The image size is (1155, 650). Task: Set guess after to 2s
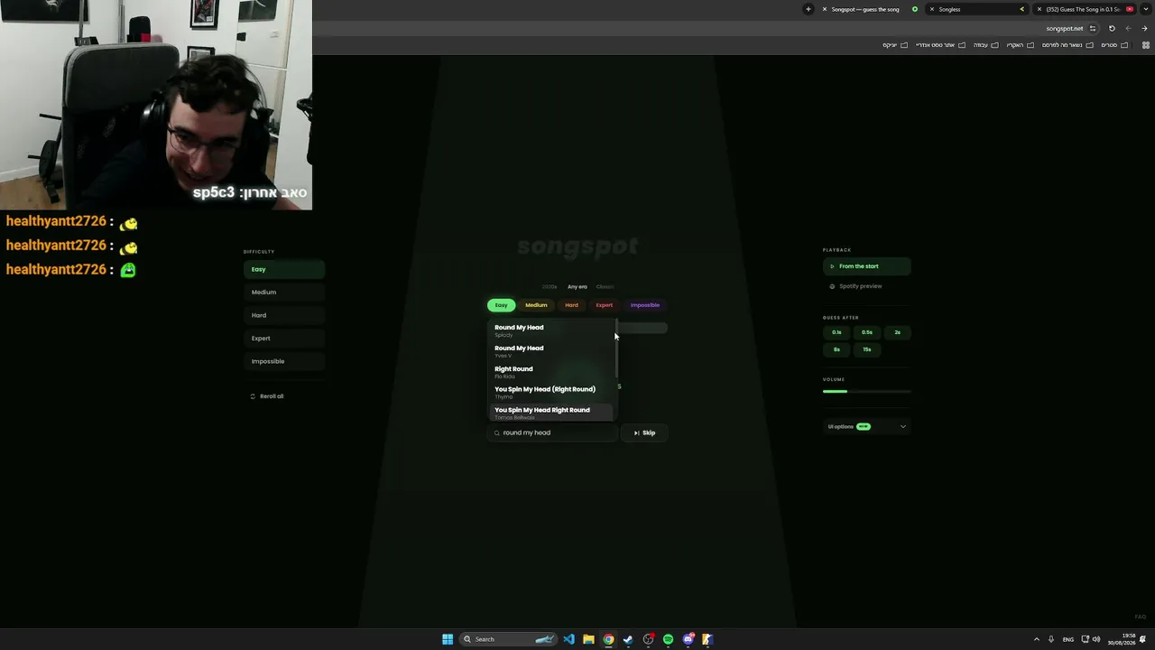pos(897,332)
